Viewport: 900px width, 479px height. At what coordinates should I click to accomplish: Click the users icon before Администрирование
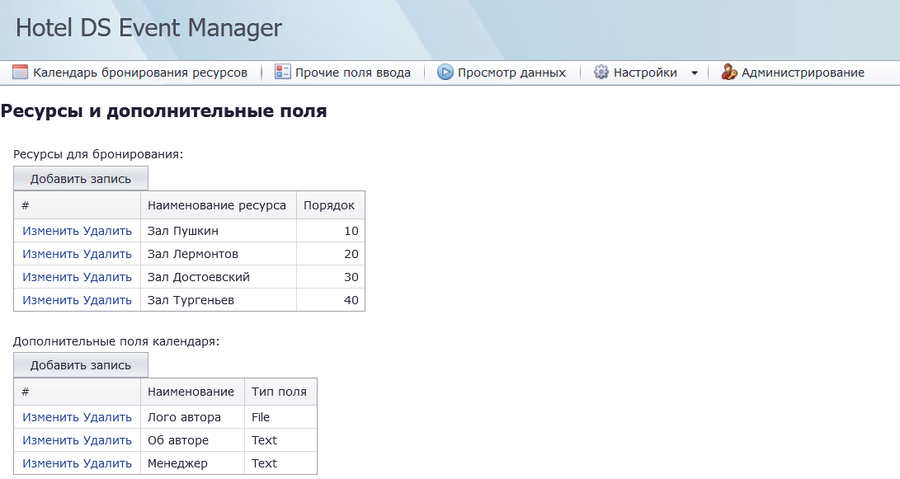(729, 73)
